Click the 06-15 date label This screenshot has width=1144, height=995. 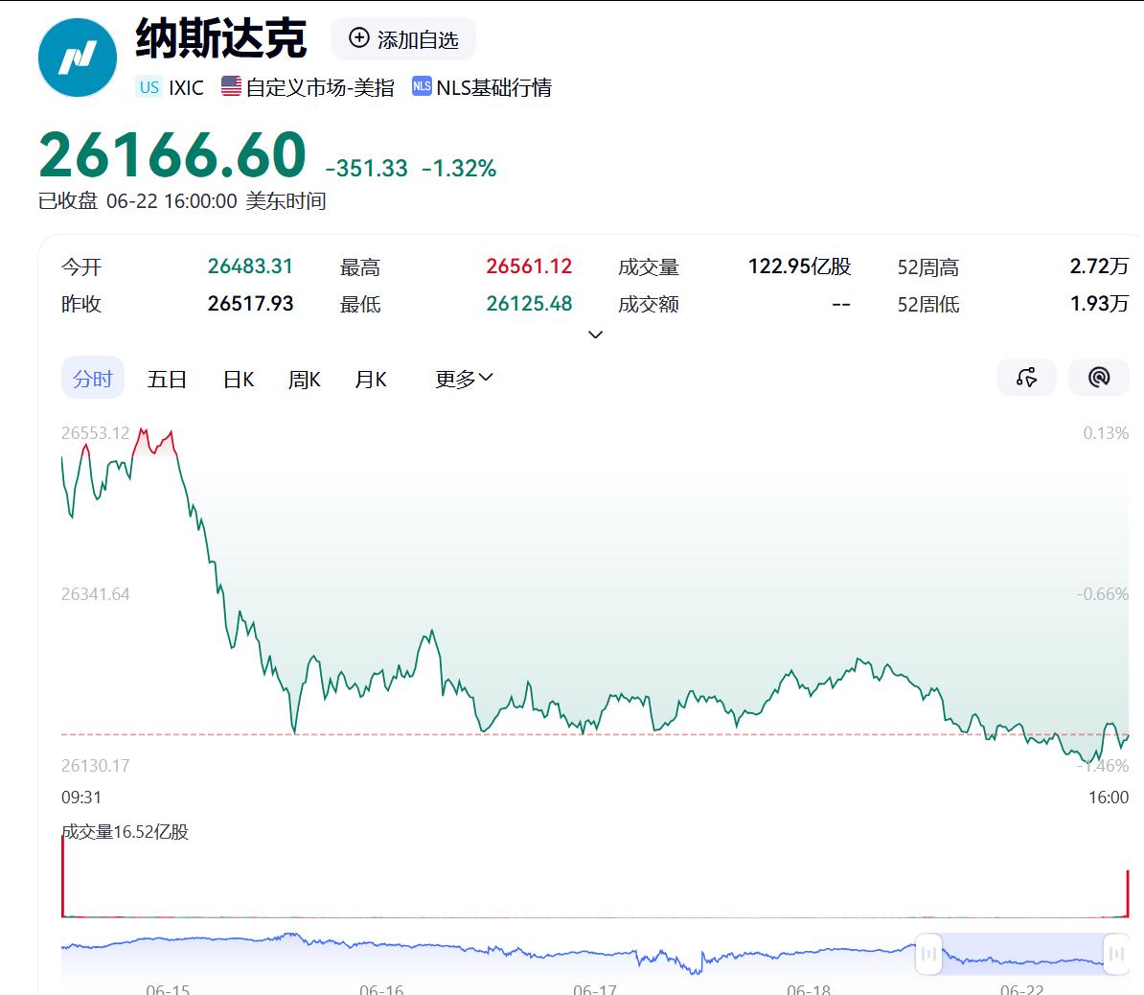[x=168, y=989]
